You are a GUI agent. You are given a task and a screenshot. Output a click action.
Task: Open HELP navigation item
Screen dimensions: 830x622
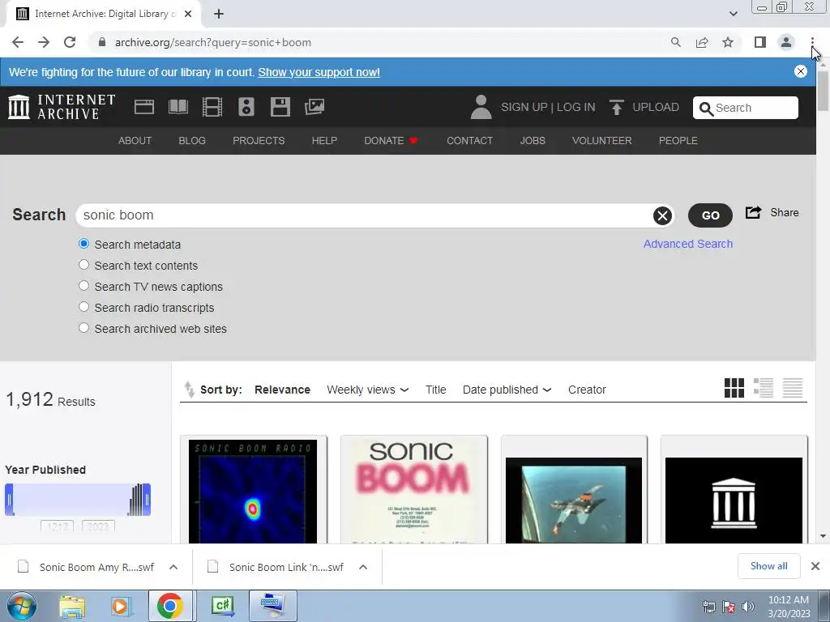coord(324,141)
